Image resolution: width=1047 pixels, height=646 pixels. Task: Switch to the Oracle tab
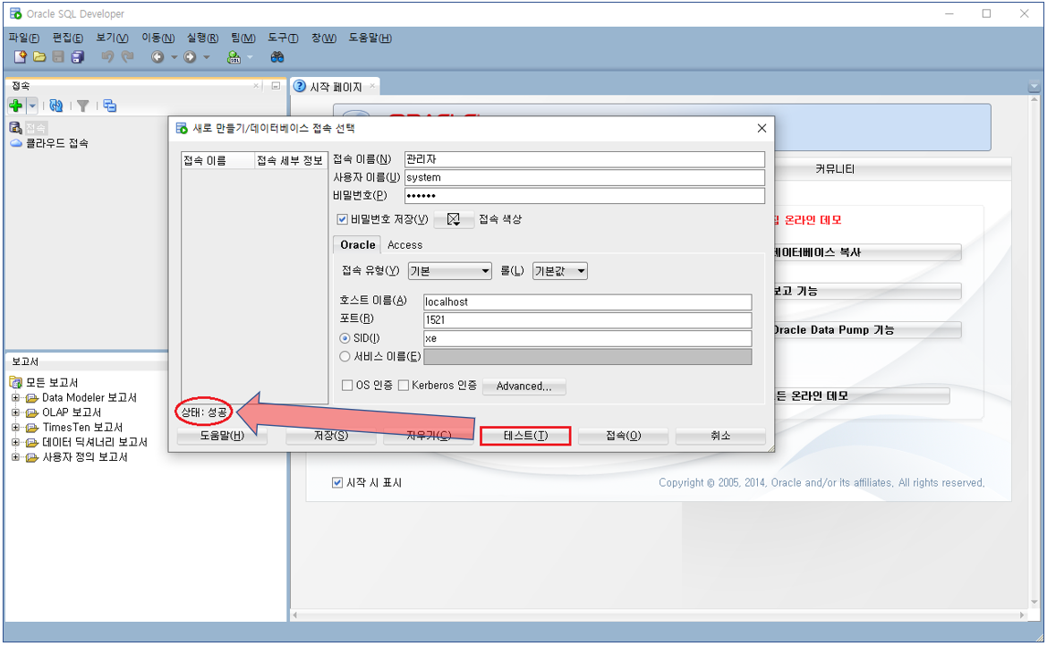pos(357,245)
